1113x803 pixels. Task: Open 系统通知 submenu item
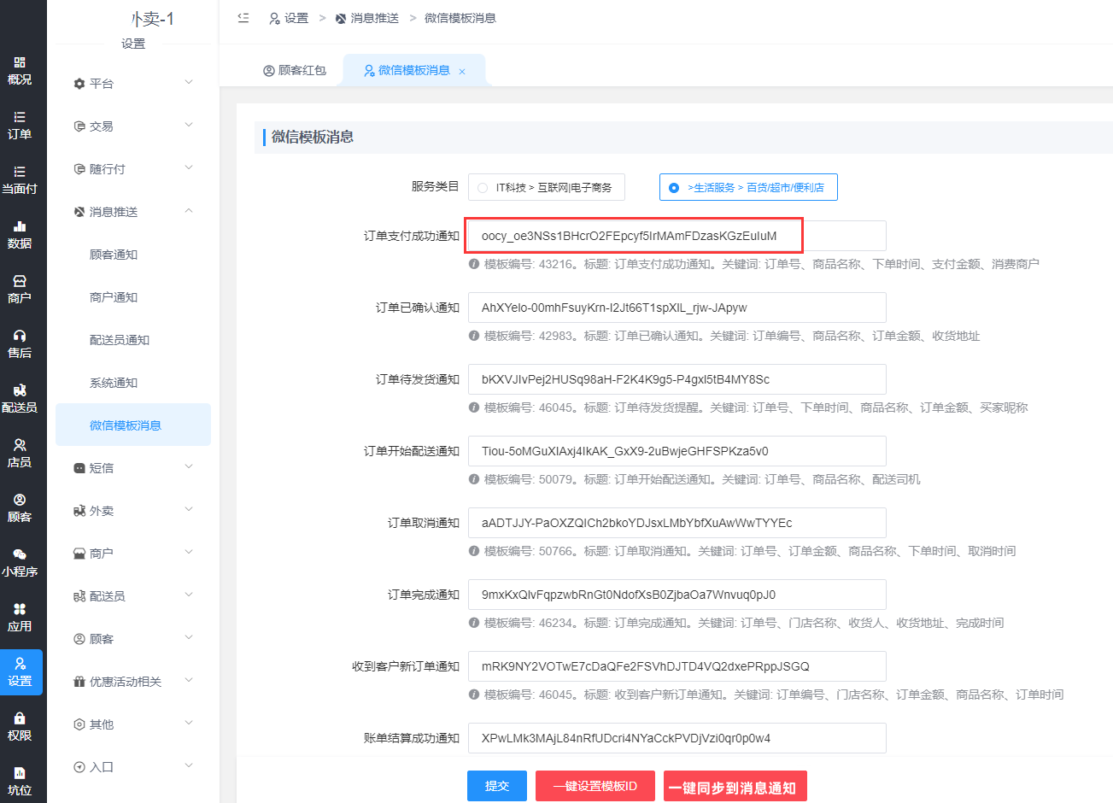pos(133,382)
